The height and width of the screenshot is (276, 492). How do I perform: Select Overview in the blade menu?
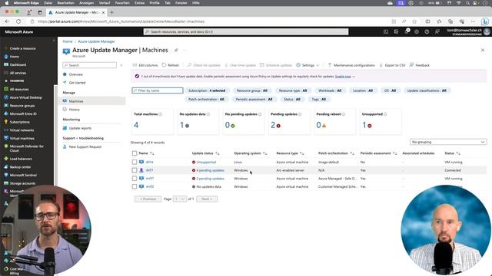coord(75,74)
